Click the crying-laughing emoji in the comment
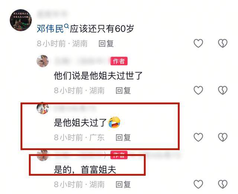The height and width of the screenshot is (194, 238). pyautogui.click(x=114, y=122)
